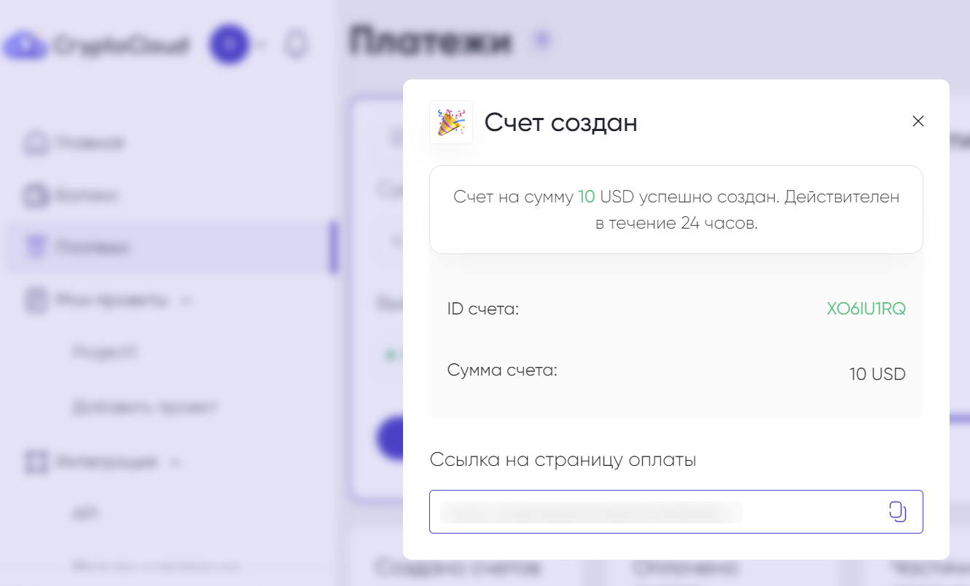Open the API item under Интеграция
Screen dimensions: 970x586
pyautogui.click(x=86, y=514)
